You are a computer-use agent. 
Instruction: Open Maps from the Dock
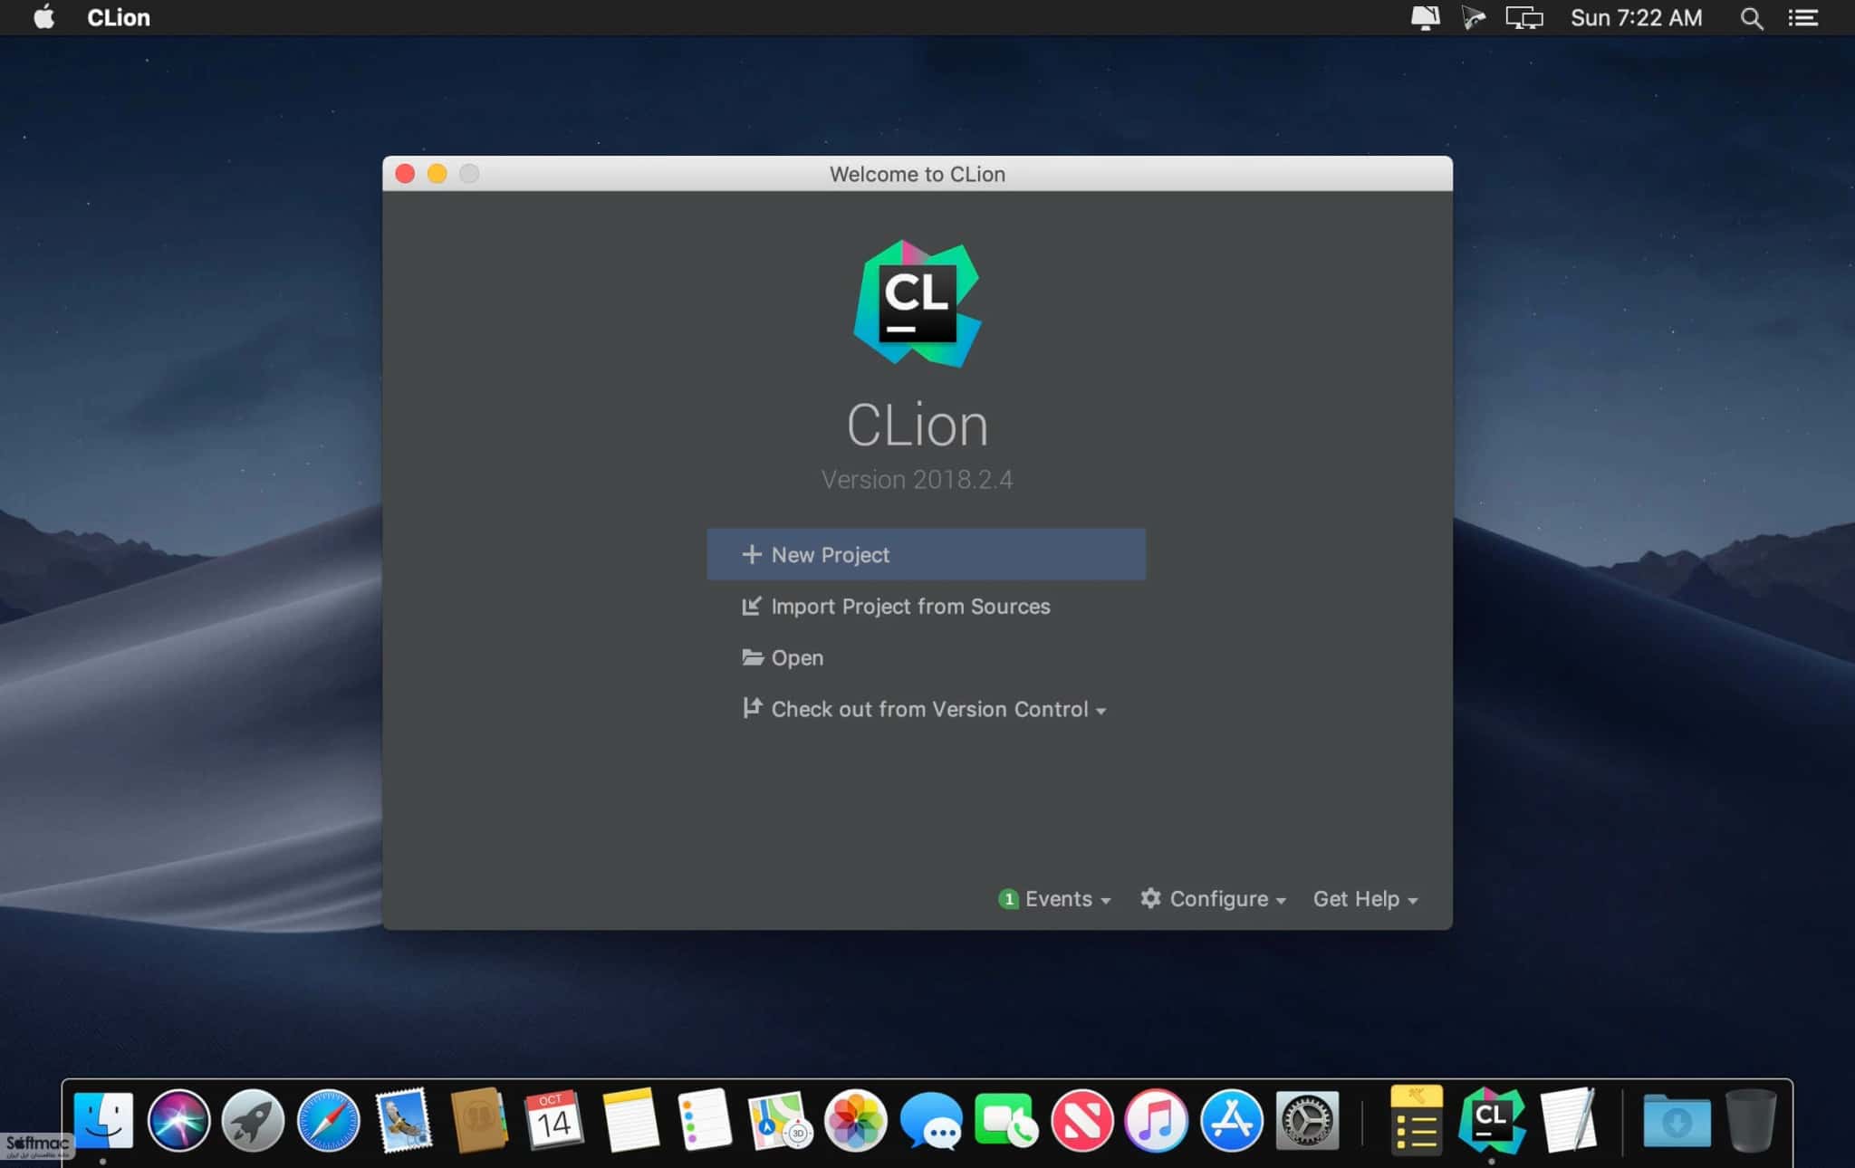[x=780, y=1121]
